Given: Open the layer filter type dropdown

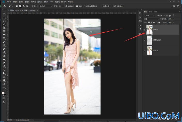Looking at the screenshot, I should pyautogui.click(x=149, y=16).
